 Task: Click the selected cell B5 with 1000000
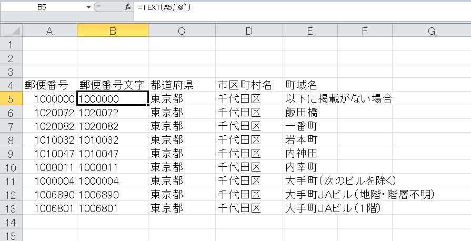tap(113, 98)
